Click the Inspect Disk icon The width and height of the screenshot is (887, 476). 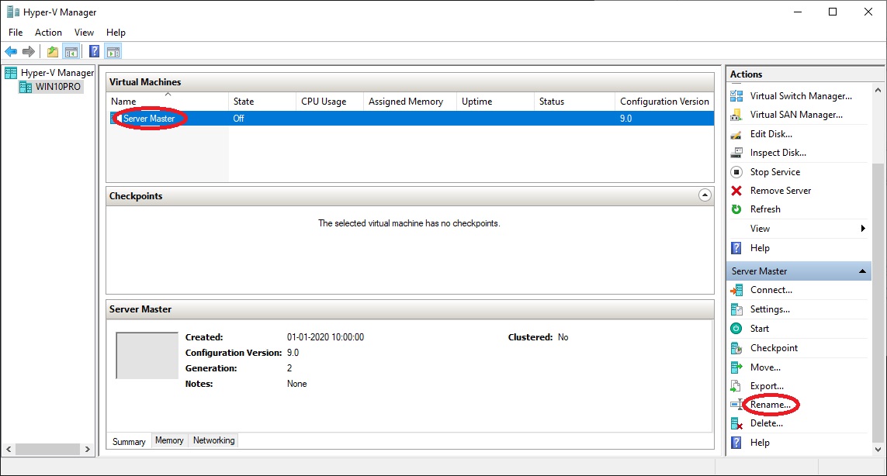click(736, 153)
